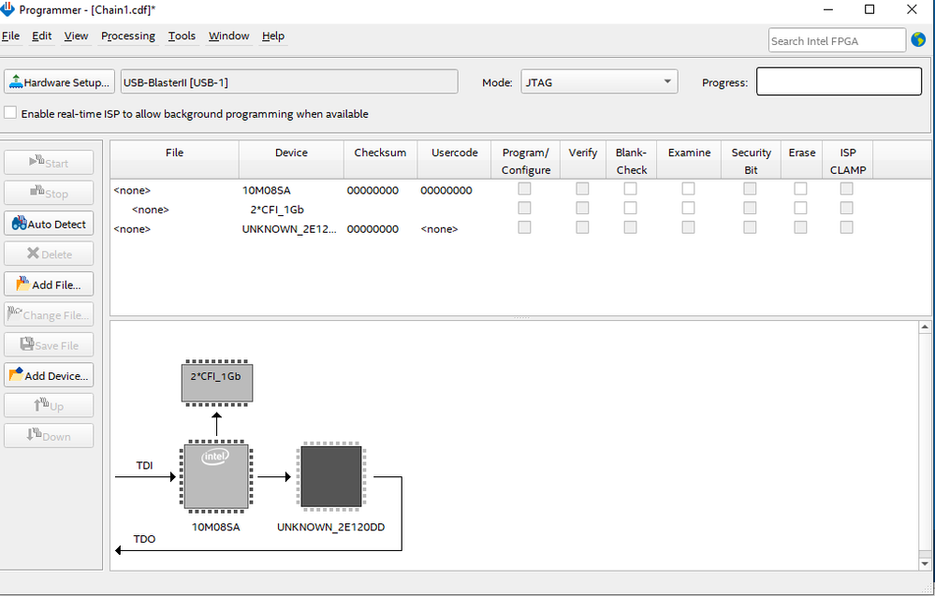Select the UNKNOWN_2E12 device table row
The height and width of the screenshot is (596, 935).
pos(290,229)
